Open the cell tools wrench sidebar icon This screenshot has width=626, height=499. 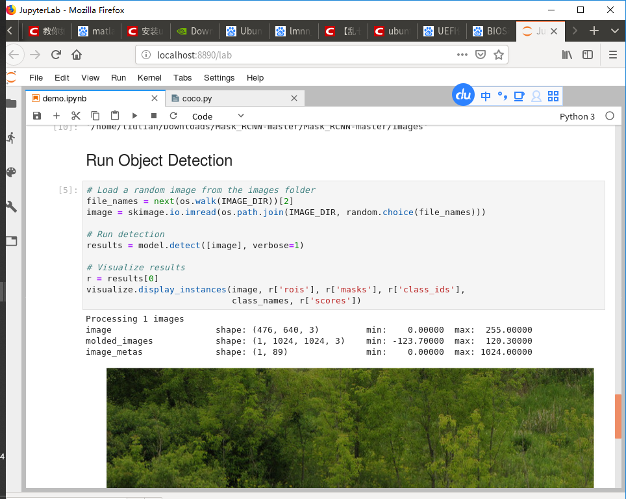click(x=11, y=207)
